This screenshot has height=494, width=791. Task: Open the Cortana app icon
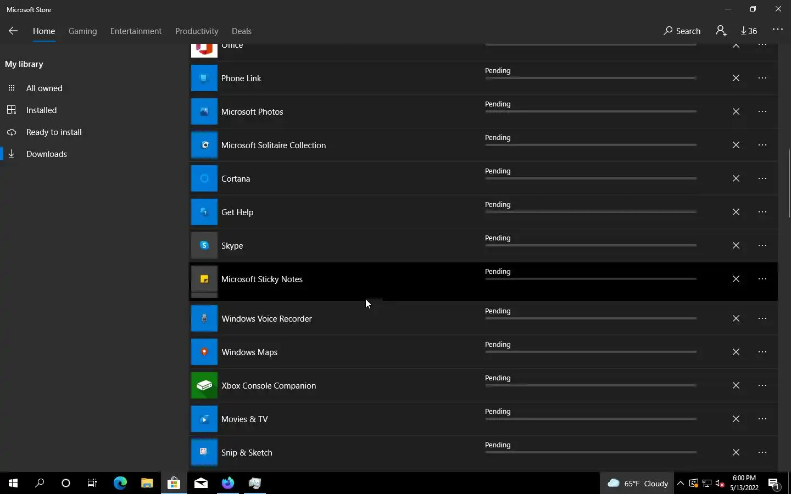click(204, 178)
